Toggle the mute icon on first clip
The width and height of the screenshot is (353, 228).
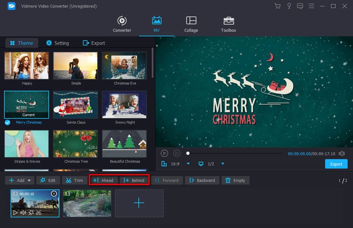coord(23,213)
